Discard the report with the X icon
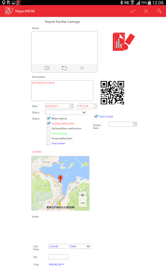166x266 pixels. tap(146, 11)
